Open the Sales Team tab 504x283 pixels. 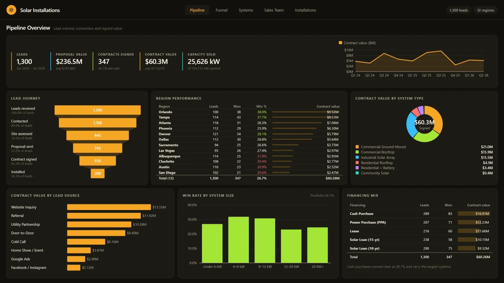pyautogui.click(x=274, y=10)
